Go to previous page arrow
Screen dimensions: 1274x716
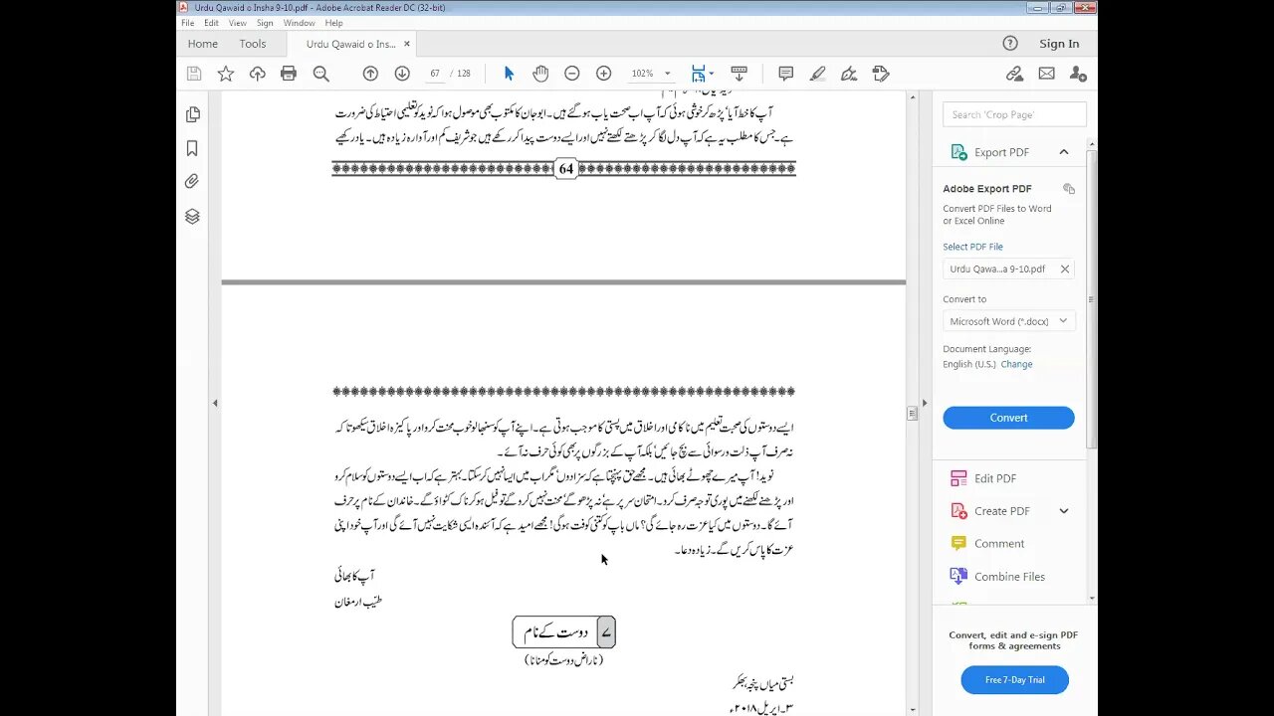click(x=370, y=74)
